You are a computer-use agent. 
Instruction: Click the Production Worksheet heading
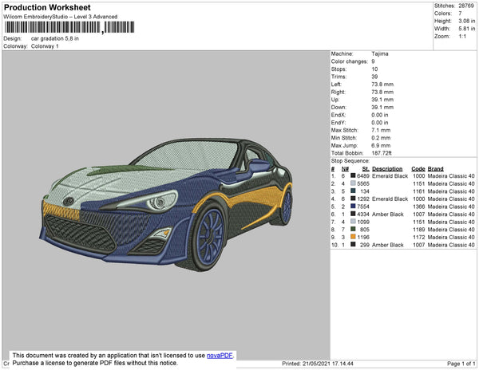click(46, 8)
